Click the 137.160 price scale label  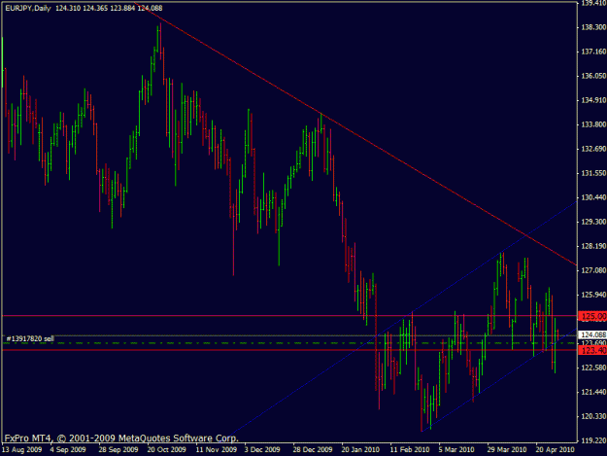pyautogui.click(x=593, y=52)
